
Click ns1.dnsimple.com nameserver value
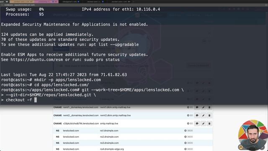point(109,130)
